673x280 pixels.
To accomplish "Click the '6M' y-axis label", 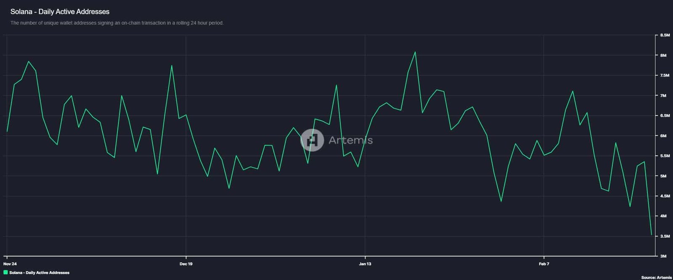I will [x=663, y=136].
